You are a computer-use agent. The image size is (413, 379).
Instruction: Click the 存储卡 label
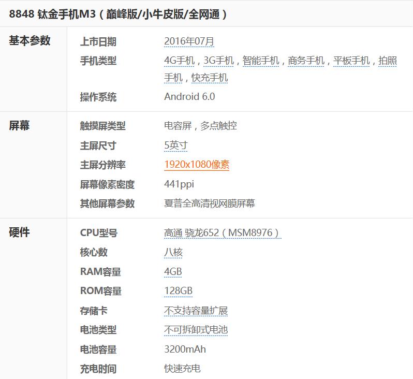pos(94,311)
